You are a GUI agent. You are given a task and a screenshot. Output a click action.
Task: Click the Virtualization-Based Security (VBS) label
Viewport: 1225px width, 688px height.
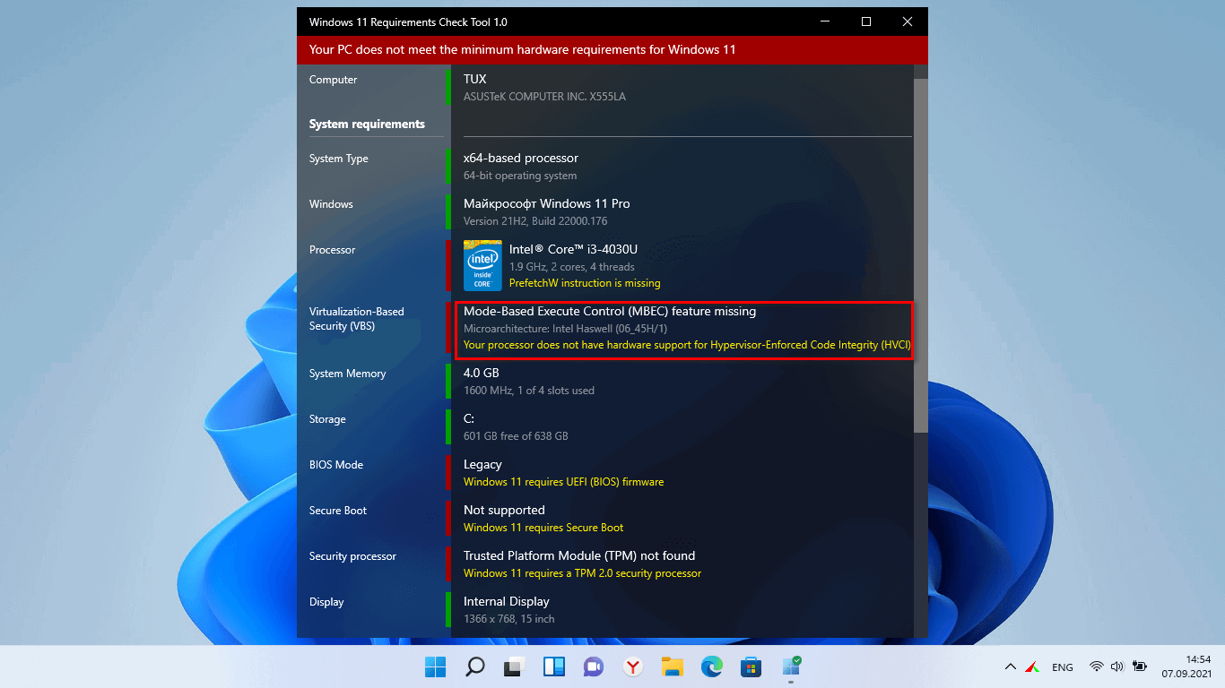pos(357,319)
